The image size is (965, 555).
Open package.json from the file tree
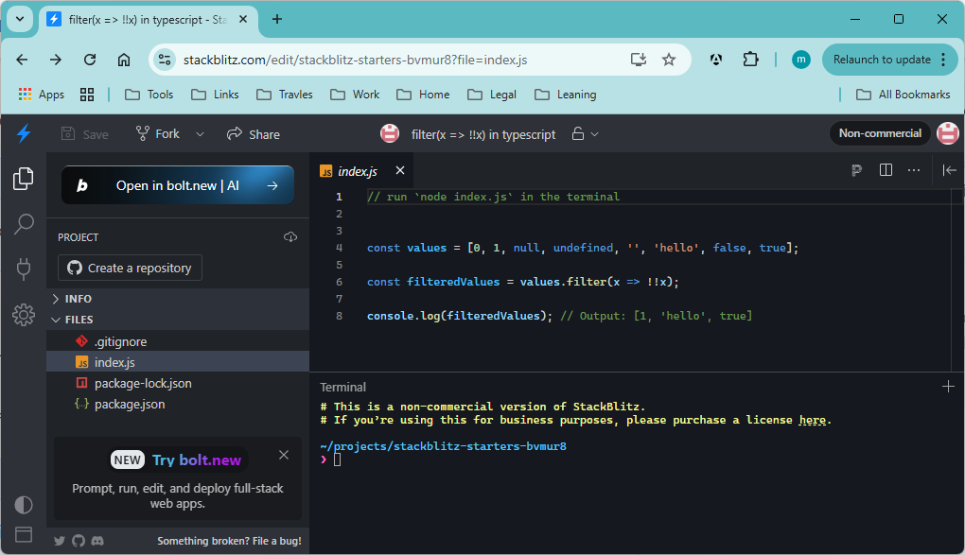tap(129, 404)
